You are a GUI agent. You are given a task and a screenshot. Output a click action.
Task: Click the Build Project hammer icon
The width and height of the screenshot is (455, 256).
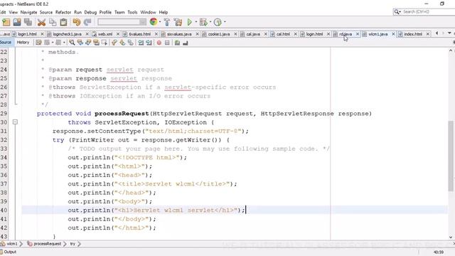[167, 22]
